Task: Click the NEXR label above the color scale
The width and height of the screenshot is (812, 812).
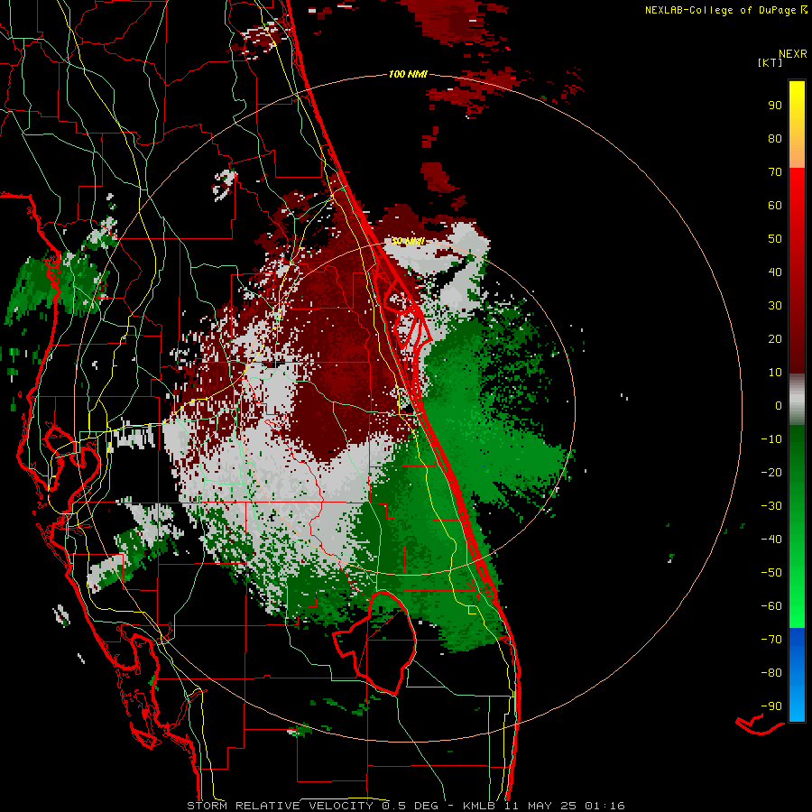Action: 793,54
